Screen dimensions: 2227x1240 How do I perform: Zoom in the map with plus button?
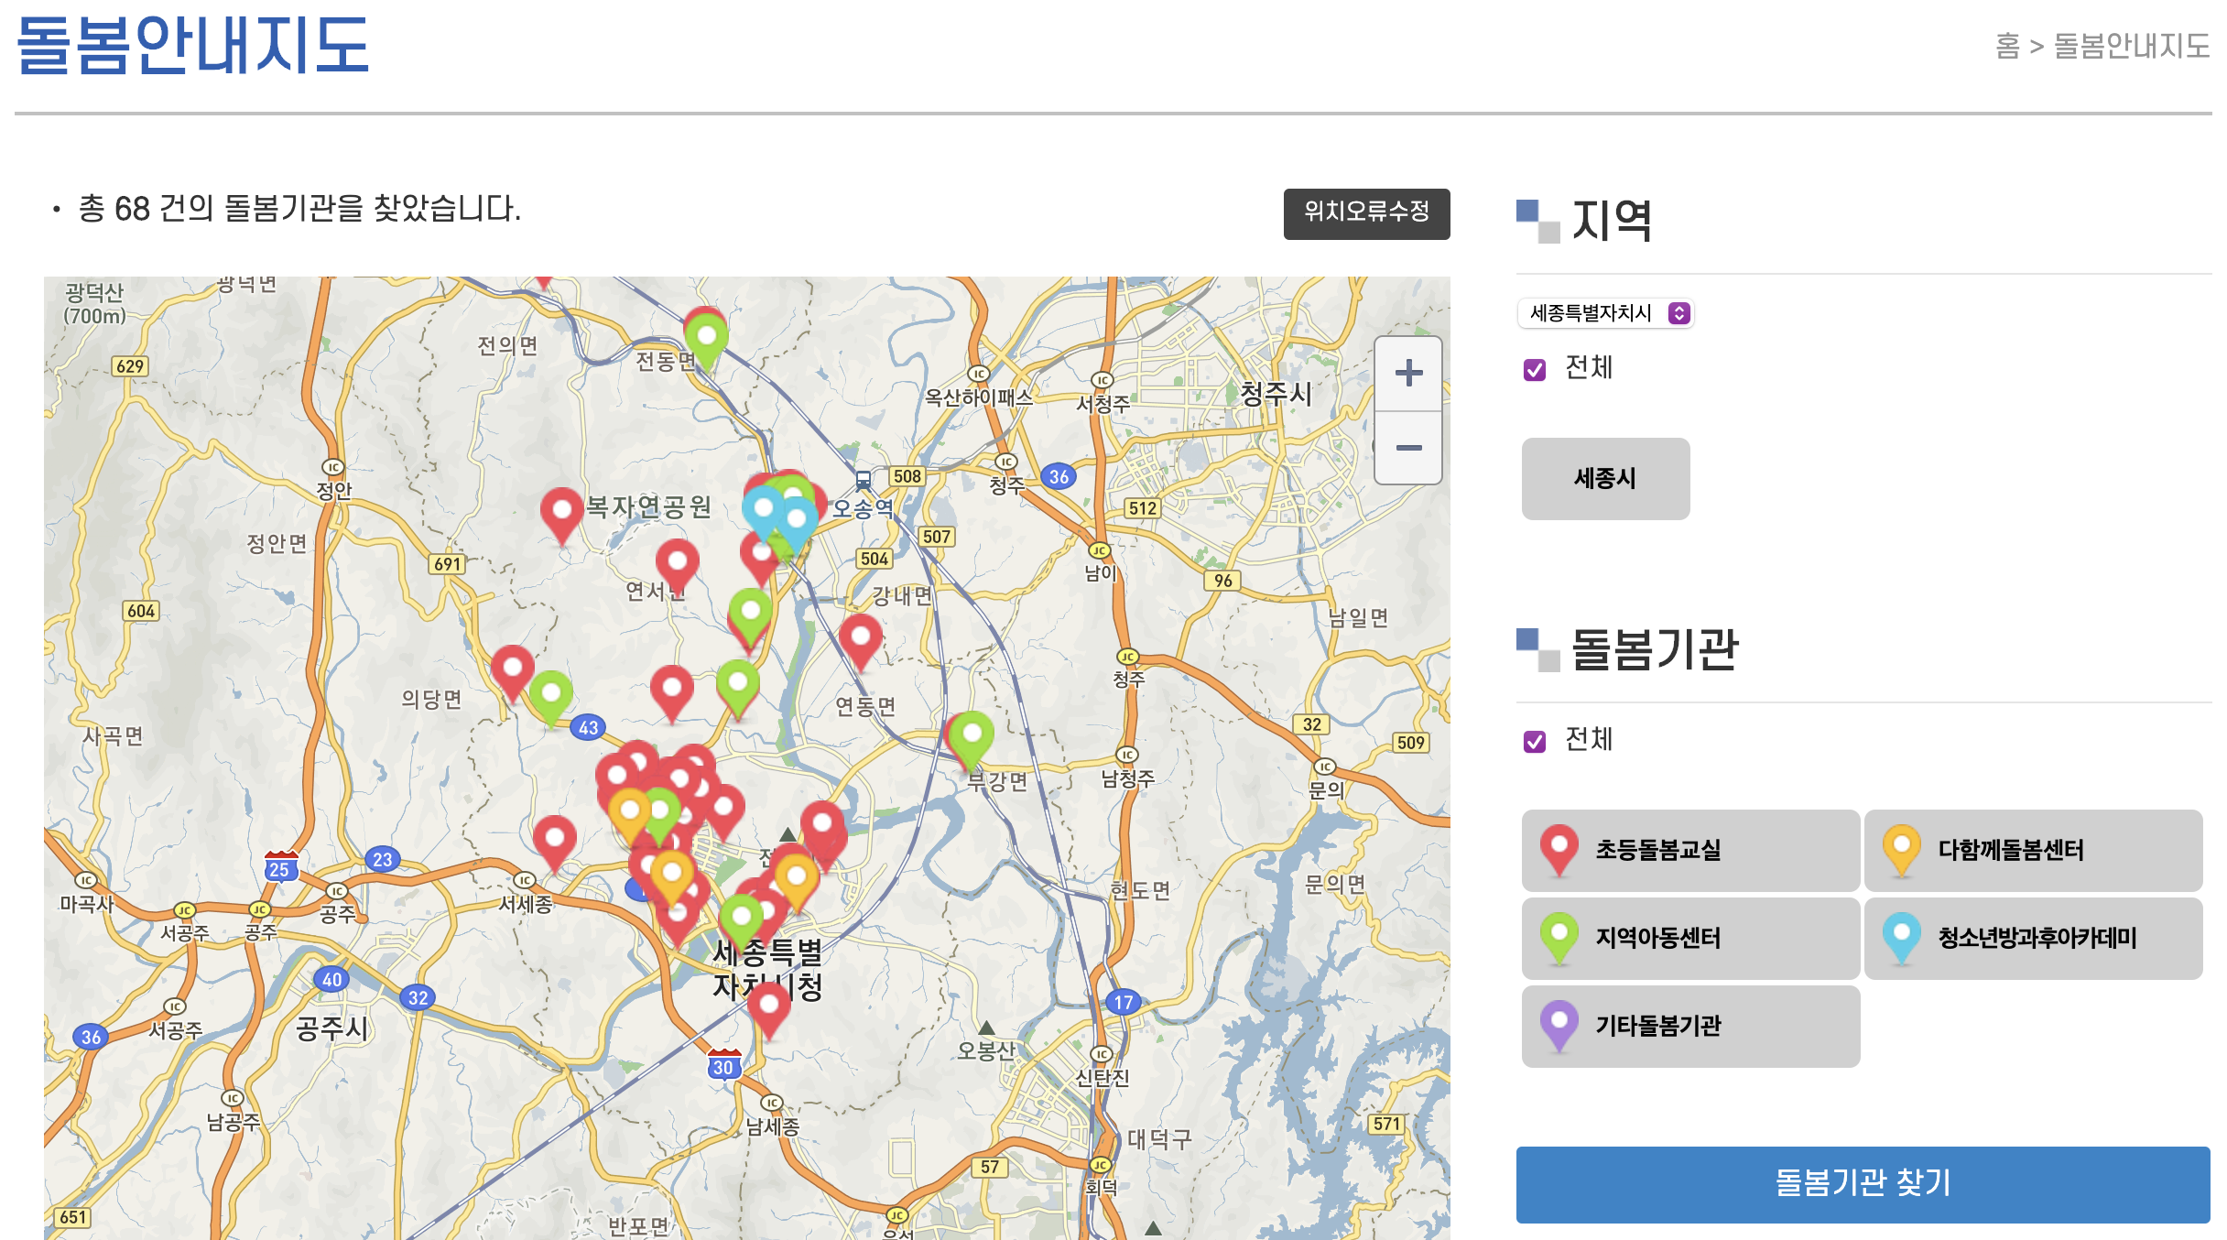[1408, 374]
